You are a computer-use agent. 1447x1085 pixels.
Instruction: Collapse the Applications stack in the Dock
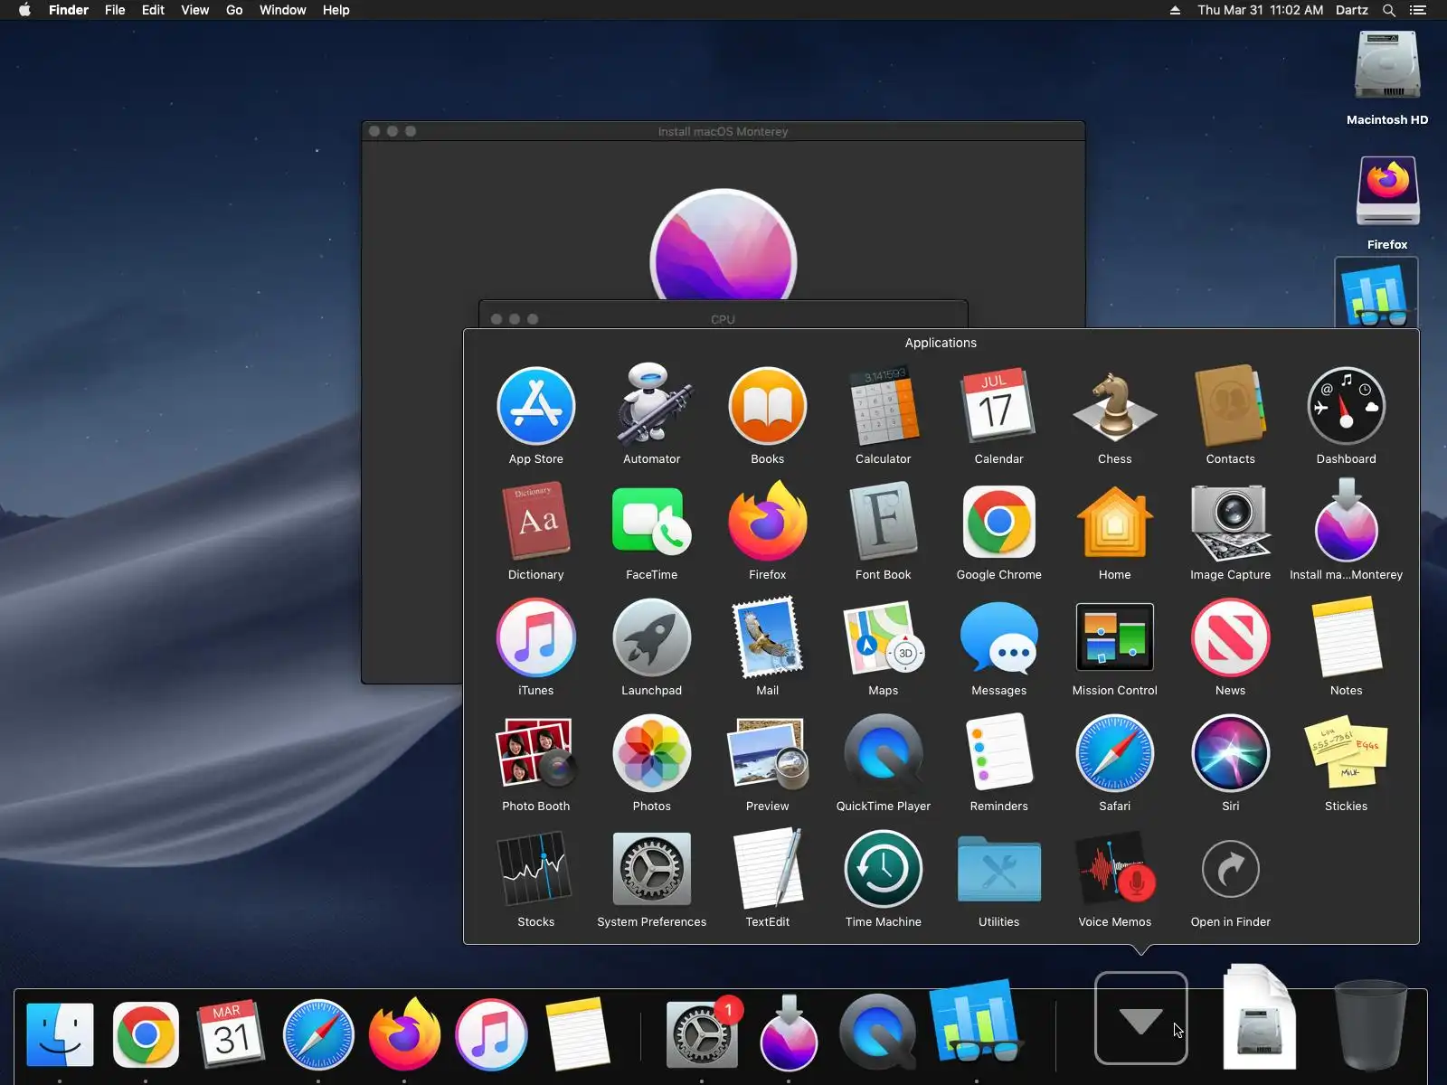1140,1018
